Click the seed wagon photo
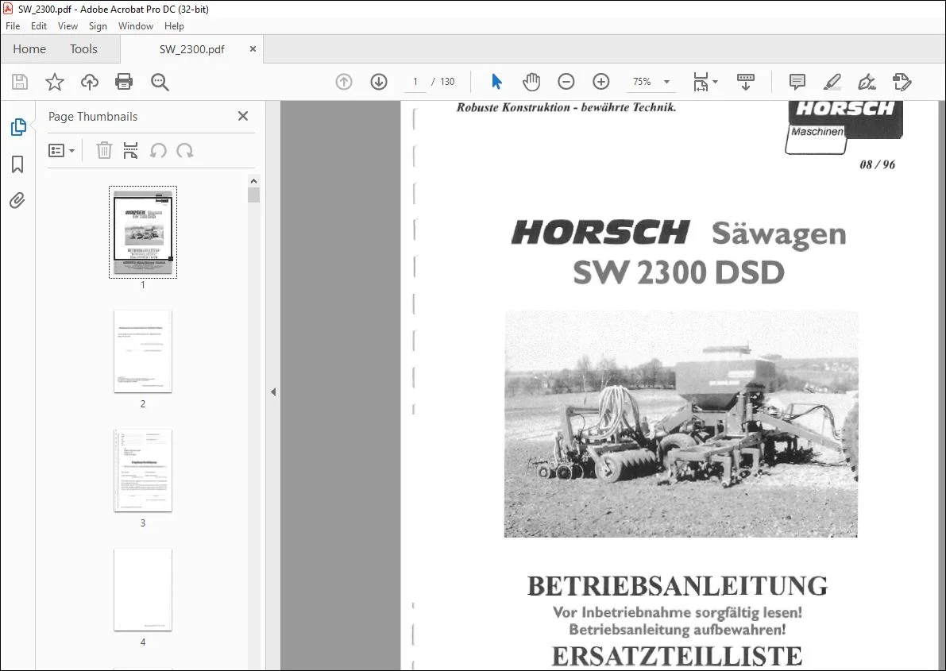The width and height of the screenshot is (946, 671). (682, 423)
